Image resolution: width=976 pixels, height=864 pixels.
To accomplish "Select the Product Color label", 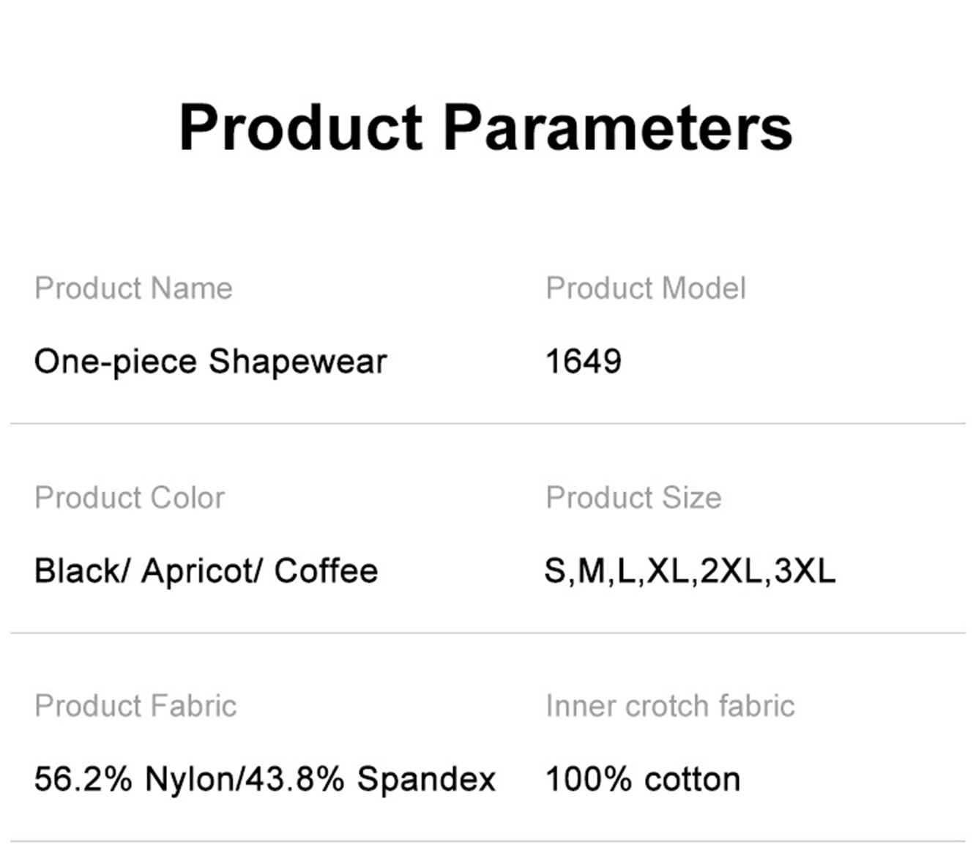I will (130, 497).
